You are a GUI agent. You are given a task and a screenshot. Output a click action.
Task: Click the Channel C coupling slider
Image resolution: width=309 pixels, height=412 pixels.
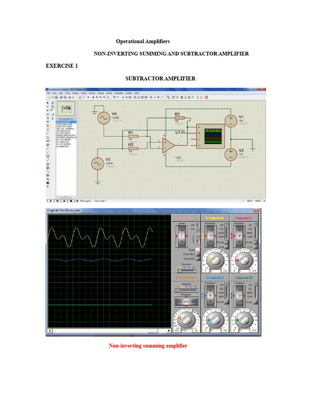coord(255,231)
